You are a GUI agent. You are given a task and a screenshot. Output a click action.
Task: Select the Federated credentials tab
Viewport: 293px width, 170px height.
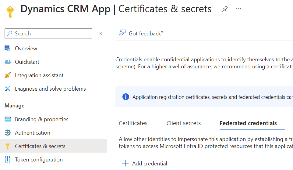coord(248,123)
